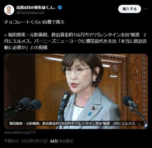Click the 件の表示 views label
This screenshot has height=148, width=152.
(x=66, y=141)
